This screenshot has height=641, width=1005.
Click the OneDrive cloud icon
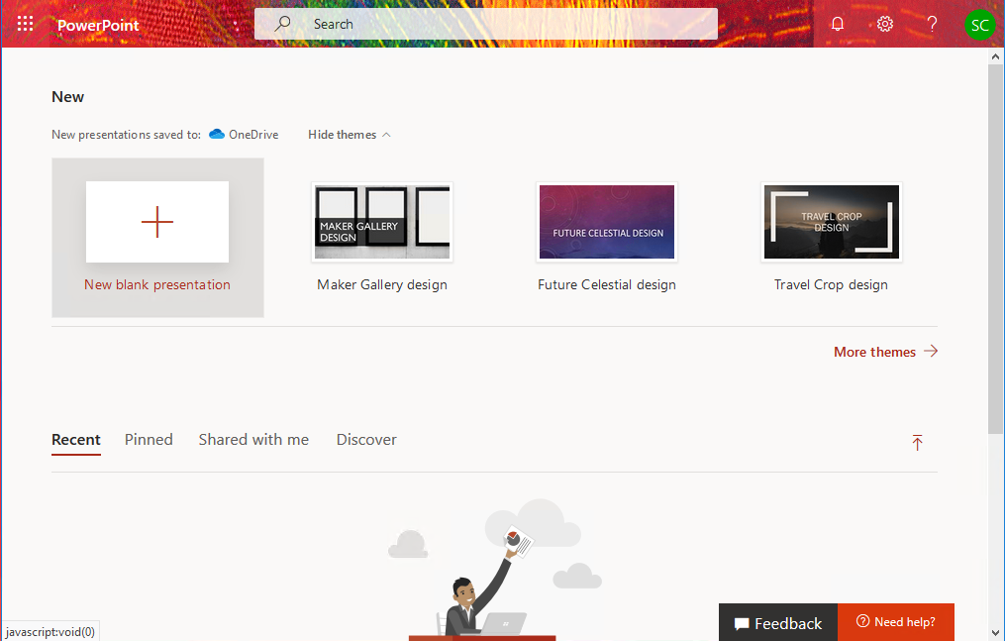pos(217,135)
